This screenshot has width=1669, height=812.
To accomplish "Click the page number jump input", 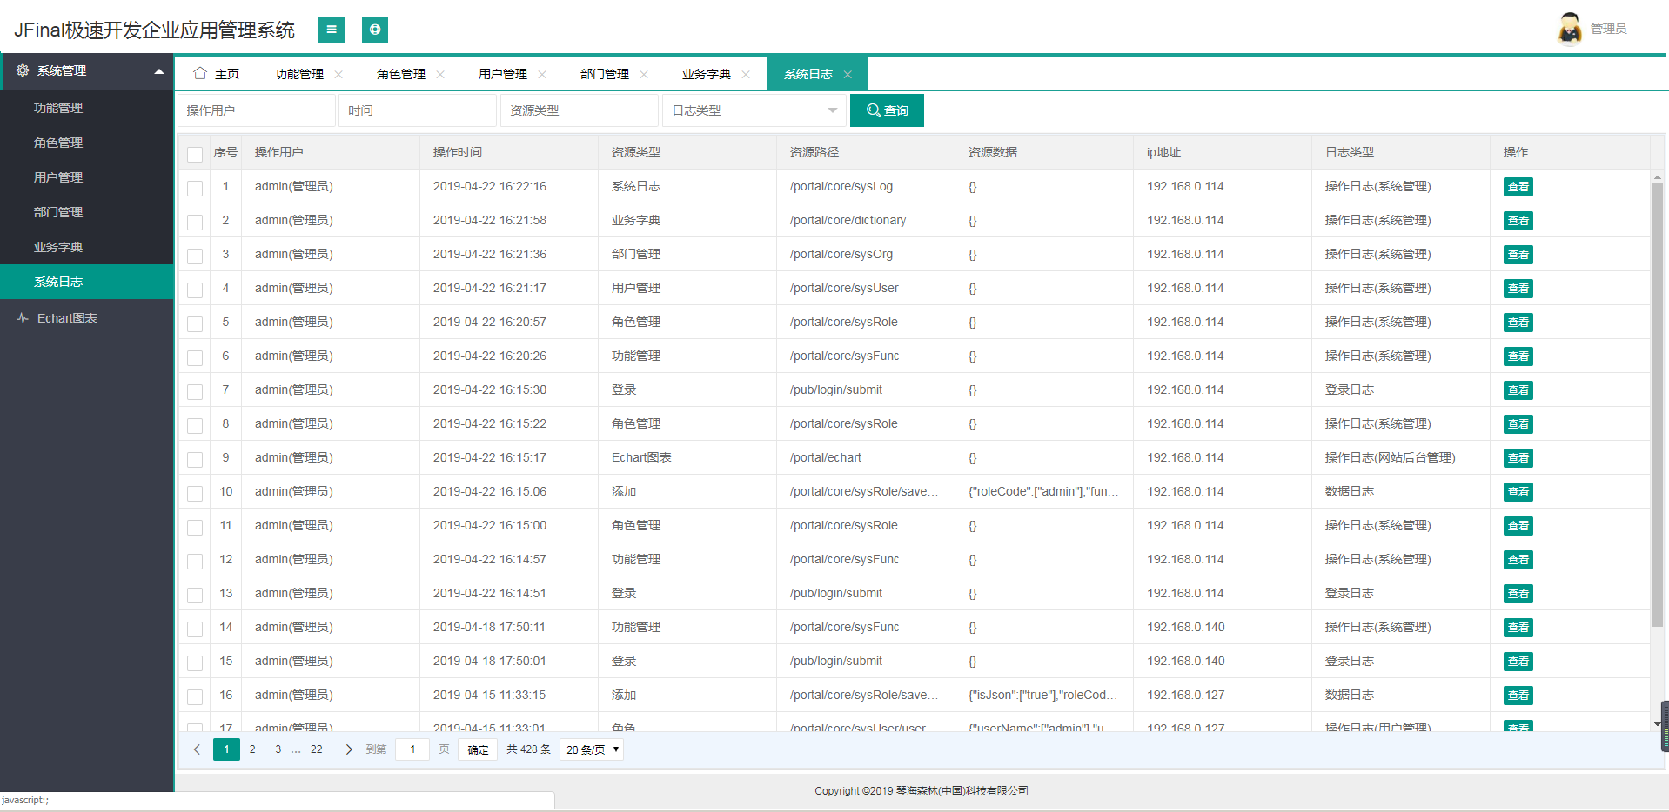I will pos(412,749).
